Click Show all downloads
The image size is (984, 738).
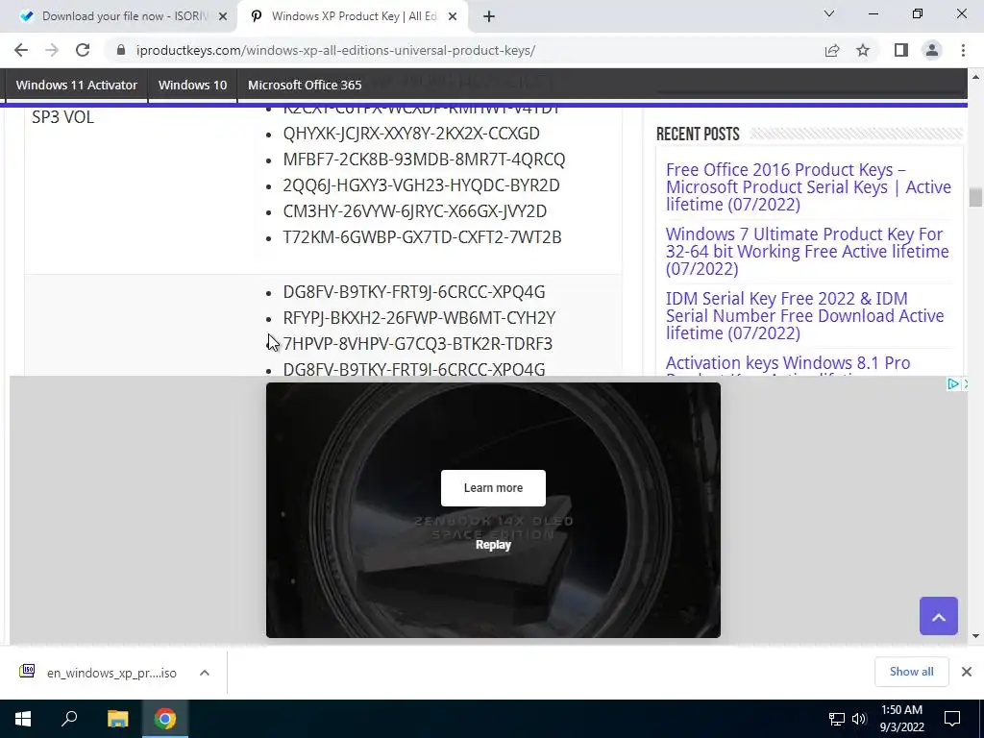point(911,672)
